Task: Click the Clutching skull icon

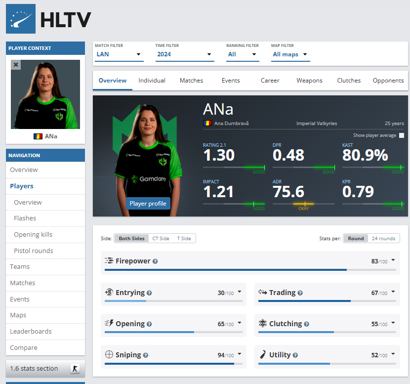Action: coord(262,323)
